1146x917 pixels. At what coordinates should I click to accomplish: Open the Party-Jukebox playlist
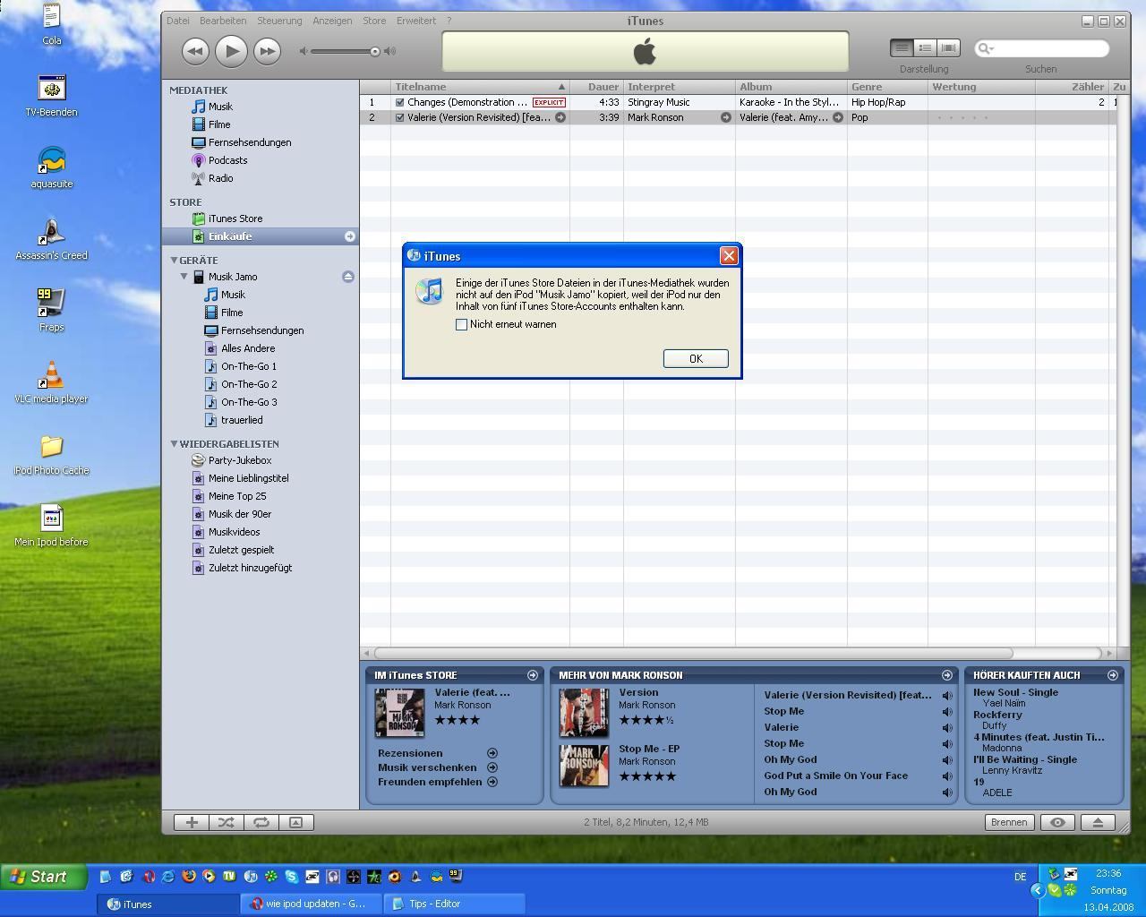pos(239,460)
